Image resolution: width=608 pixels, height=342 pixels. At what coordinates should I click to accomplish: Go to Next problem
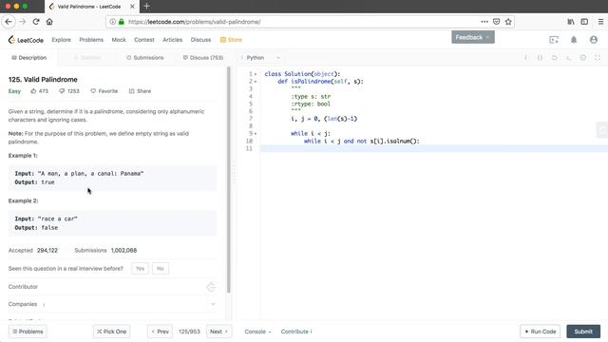tap(219, 332)
